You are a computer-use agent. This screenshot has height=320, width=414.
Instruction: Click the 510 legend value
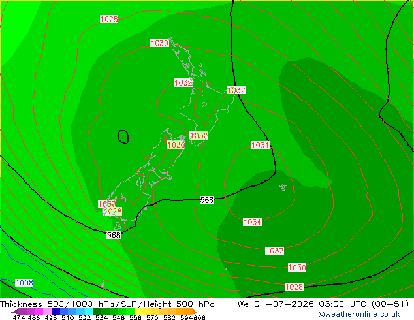coord(68,317)
